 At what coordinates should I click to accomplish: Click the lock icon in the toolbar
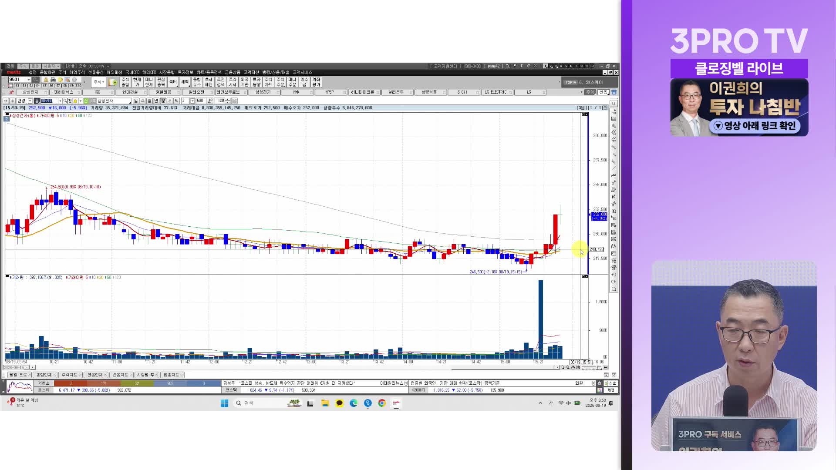46,80
